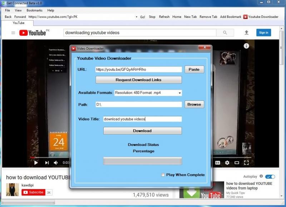Viewport: 286px width, 207px height.
Task: Enter fullscreen using the fullscreen icon
Action: [x=246, y=162]
